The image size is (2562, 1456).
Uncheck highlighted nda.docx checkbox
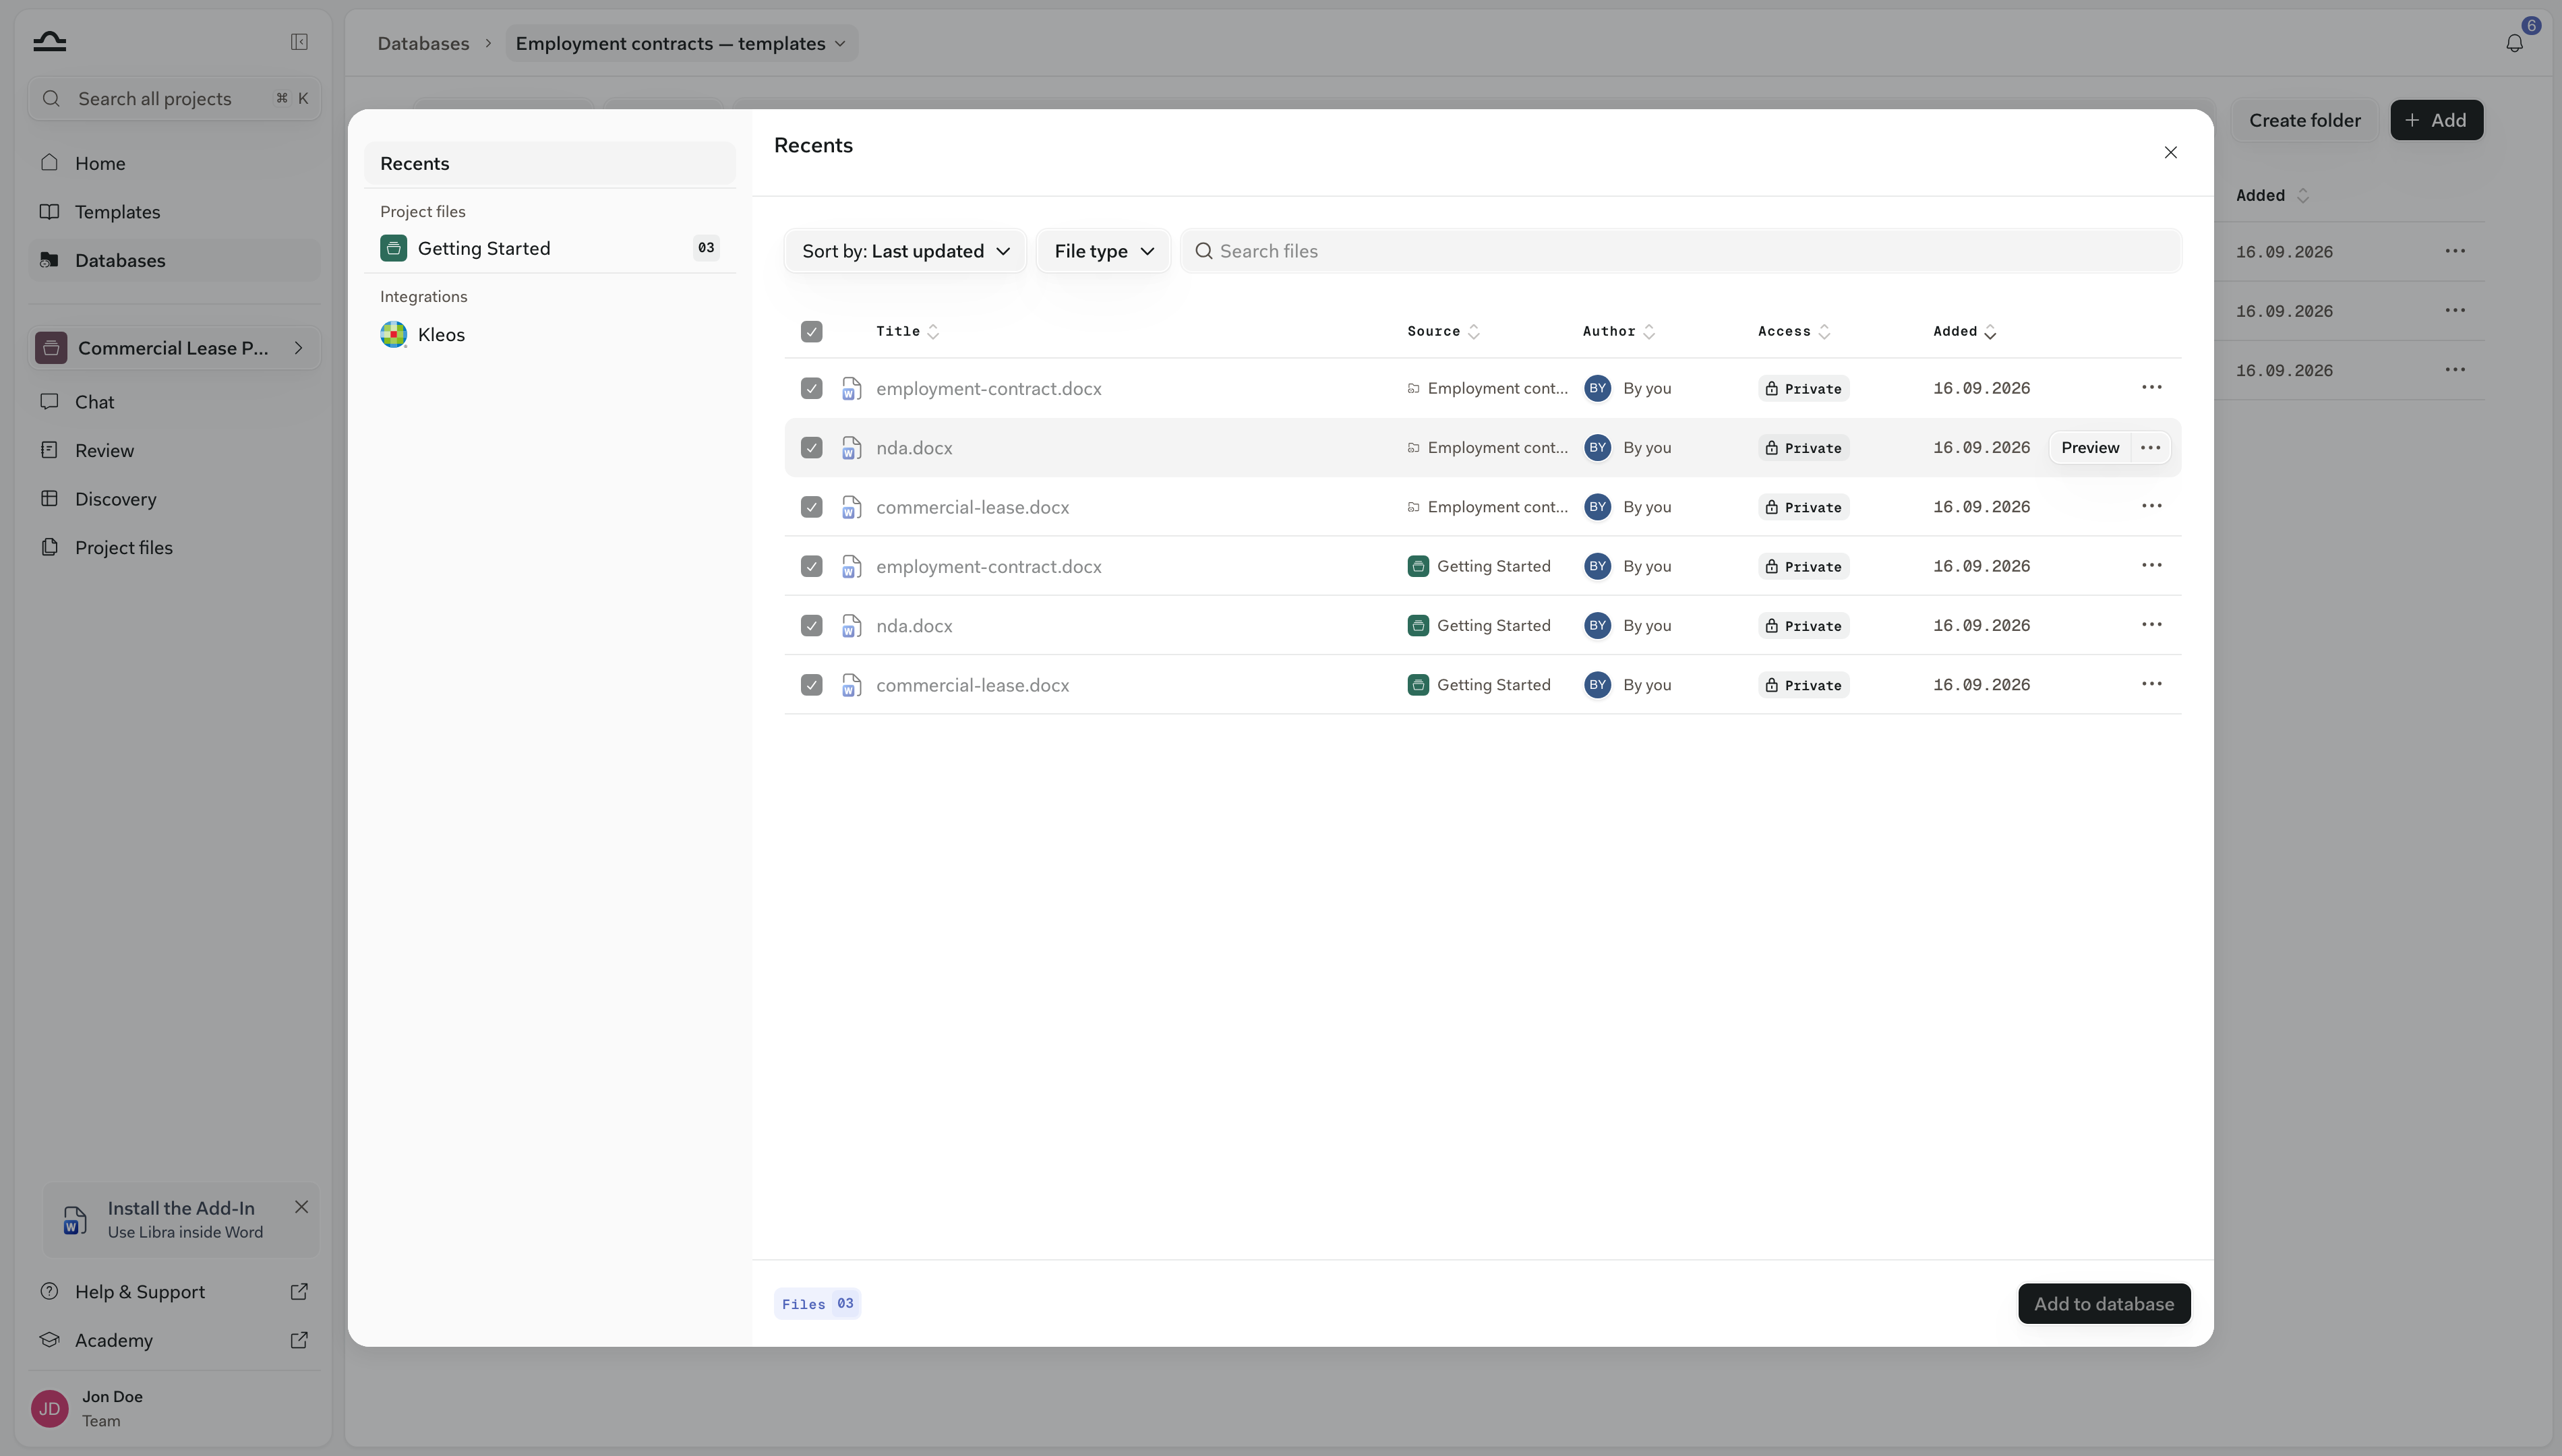[811, 447]
